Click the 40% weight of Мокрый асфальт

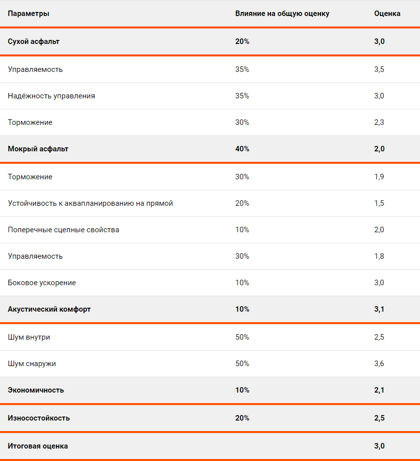tap(242, 149)
